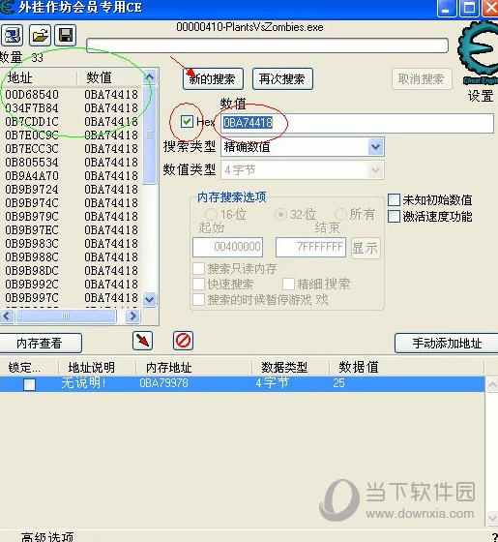Select result address 0B7E0C9C
The height and width of the screenshot is (542, 498).
(x=32, y=135)
